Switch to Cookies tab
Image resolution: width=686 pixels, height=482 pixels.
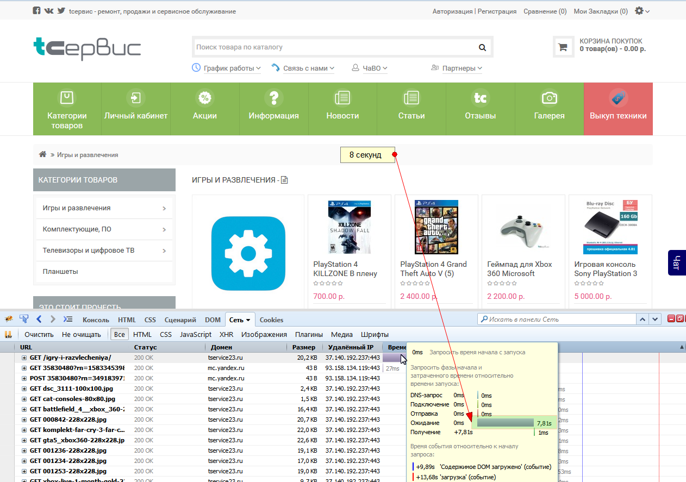(x=271, y=320)
